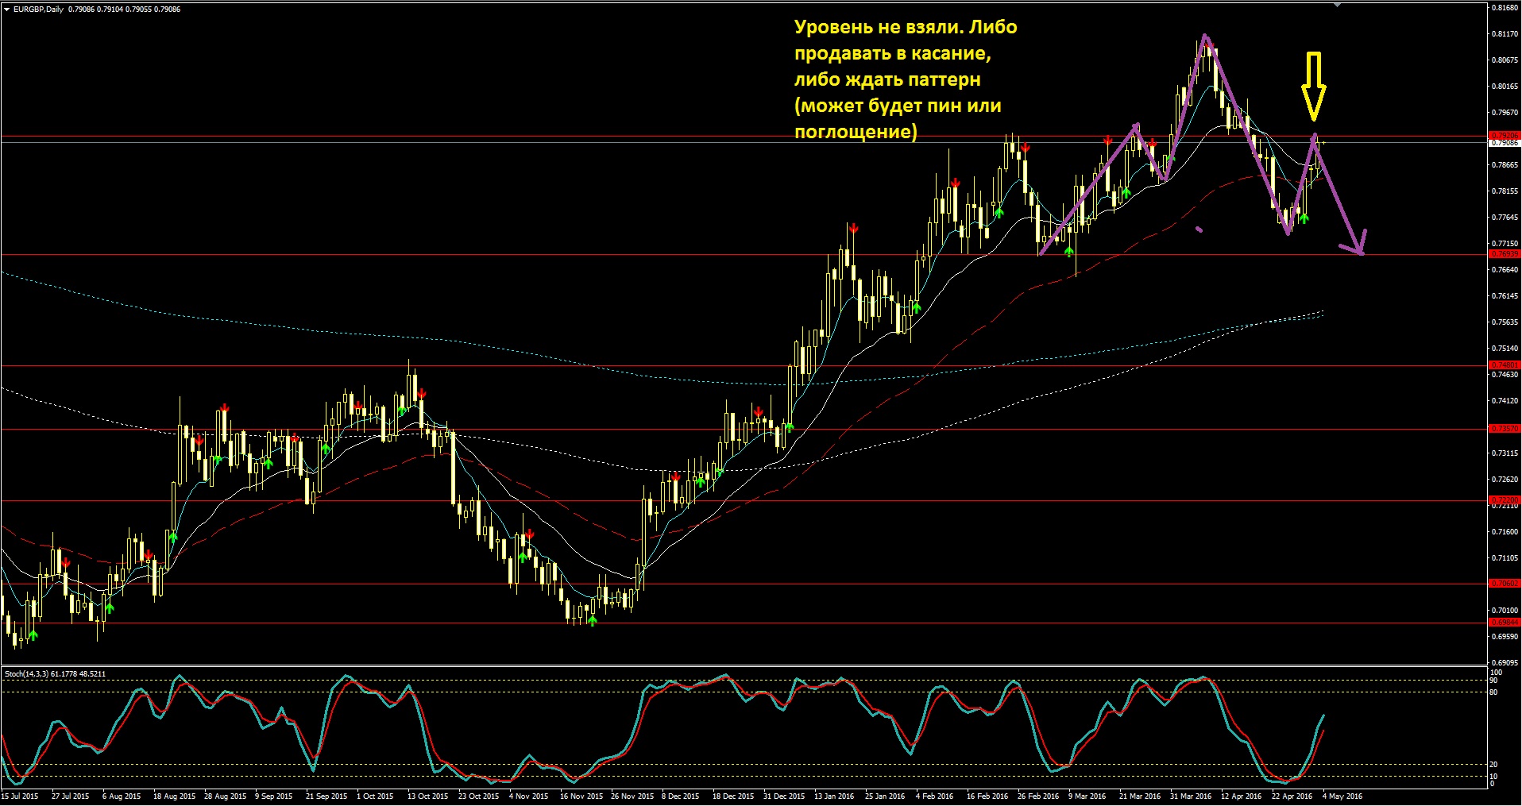
Task: Click the 4 Feb 2016 date label
Action: [x=934, y=796]
